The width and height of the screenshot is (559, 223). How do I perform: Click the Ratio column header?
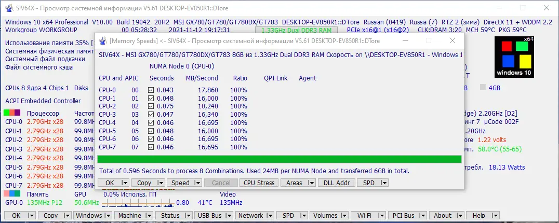pos(240,78)
